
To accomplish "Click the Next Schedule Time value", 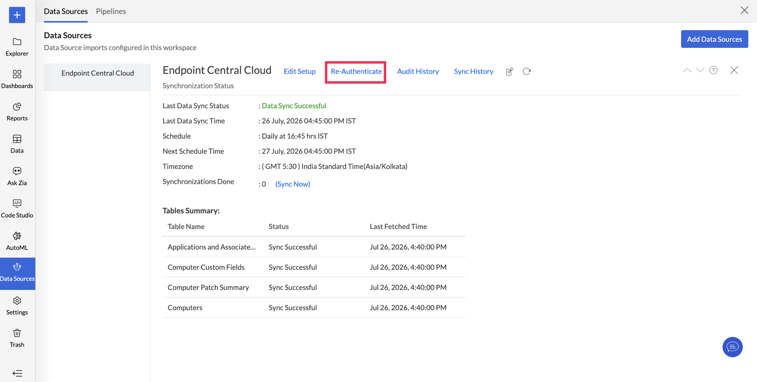I will click(309, 151).
